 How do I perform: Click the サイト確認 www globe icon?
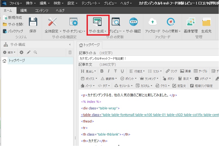click(x=133, y=22)
